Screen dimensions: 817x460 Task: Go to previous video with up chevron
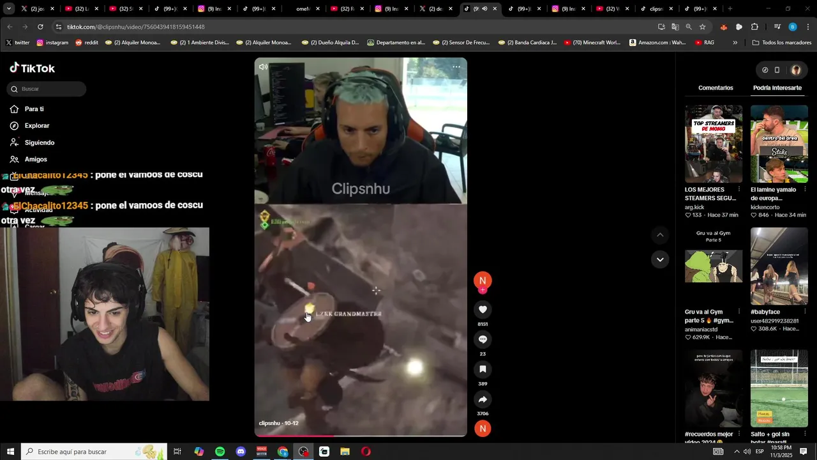pyautogui.click(x=660, y=235)
